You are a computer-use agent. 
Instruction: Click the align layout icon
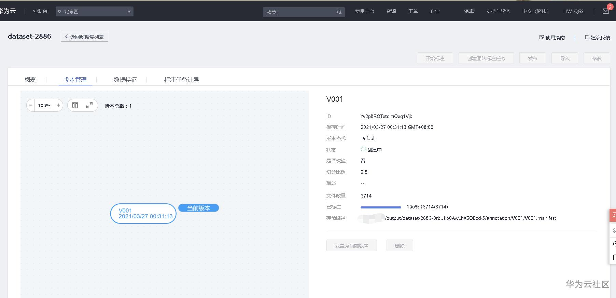tap(75, 105)
